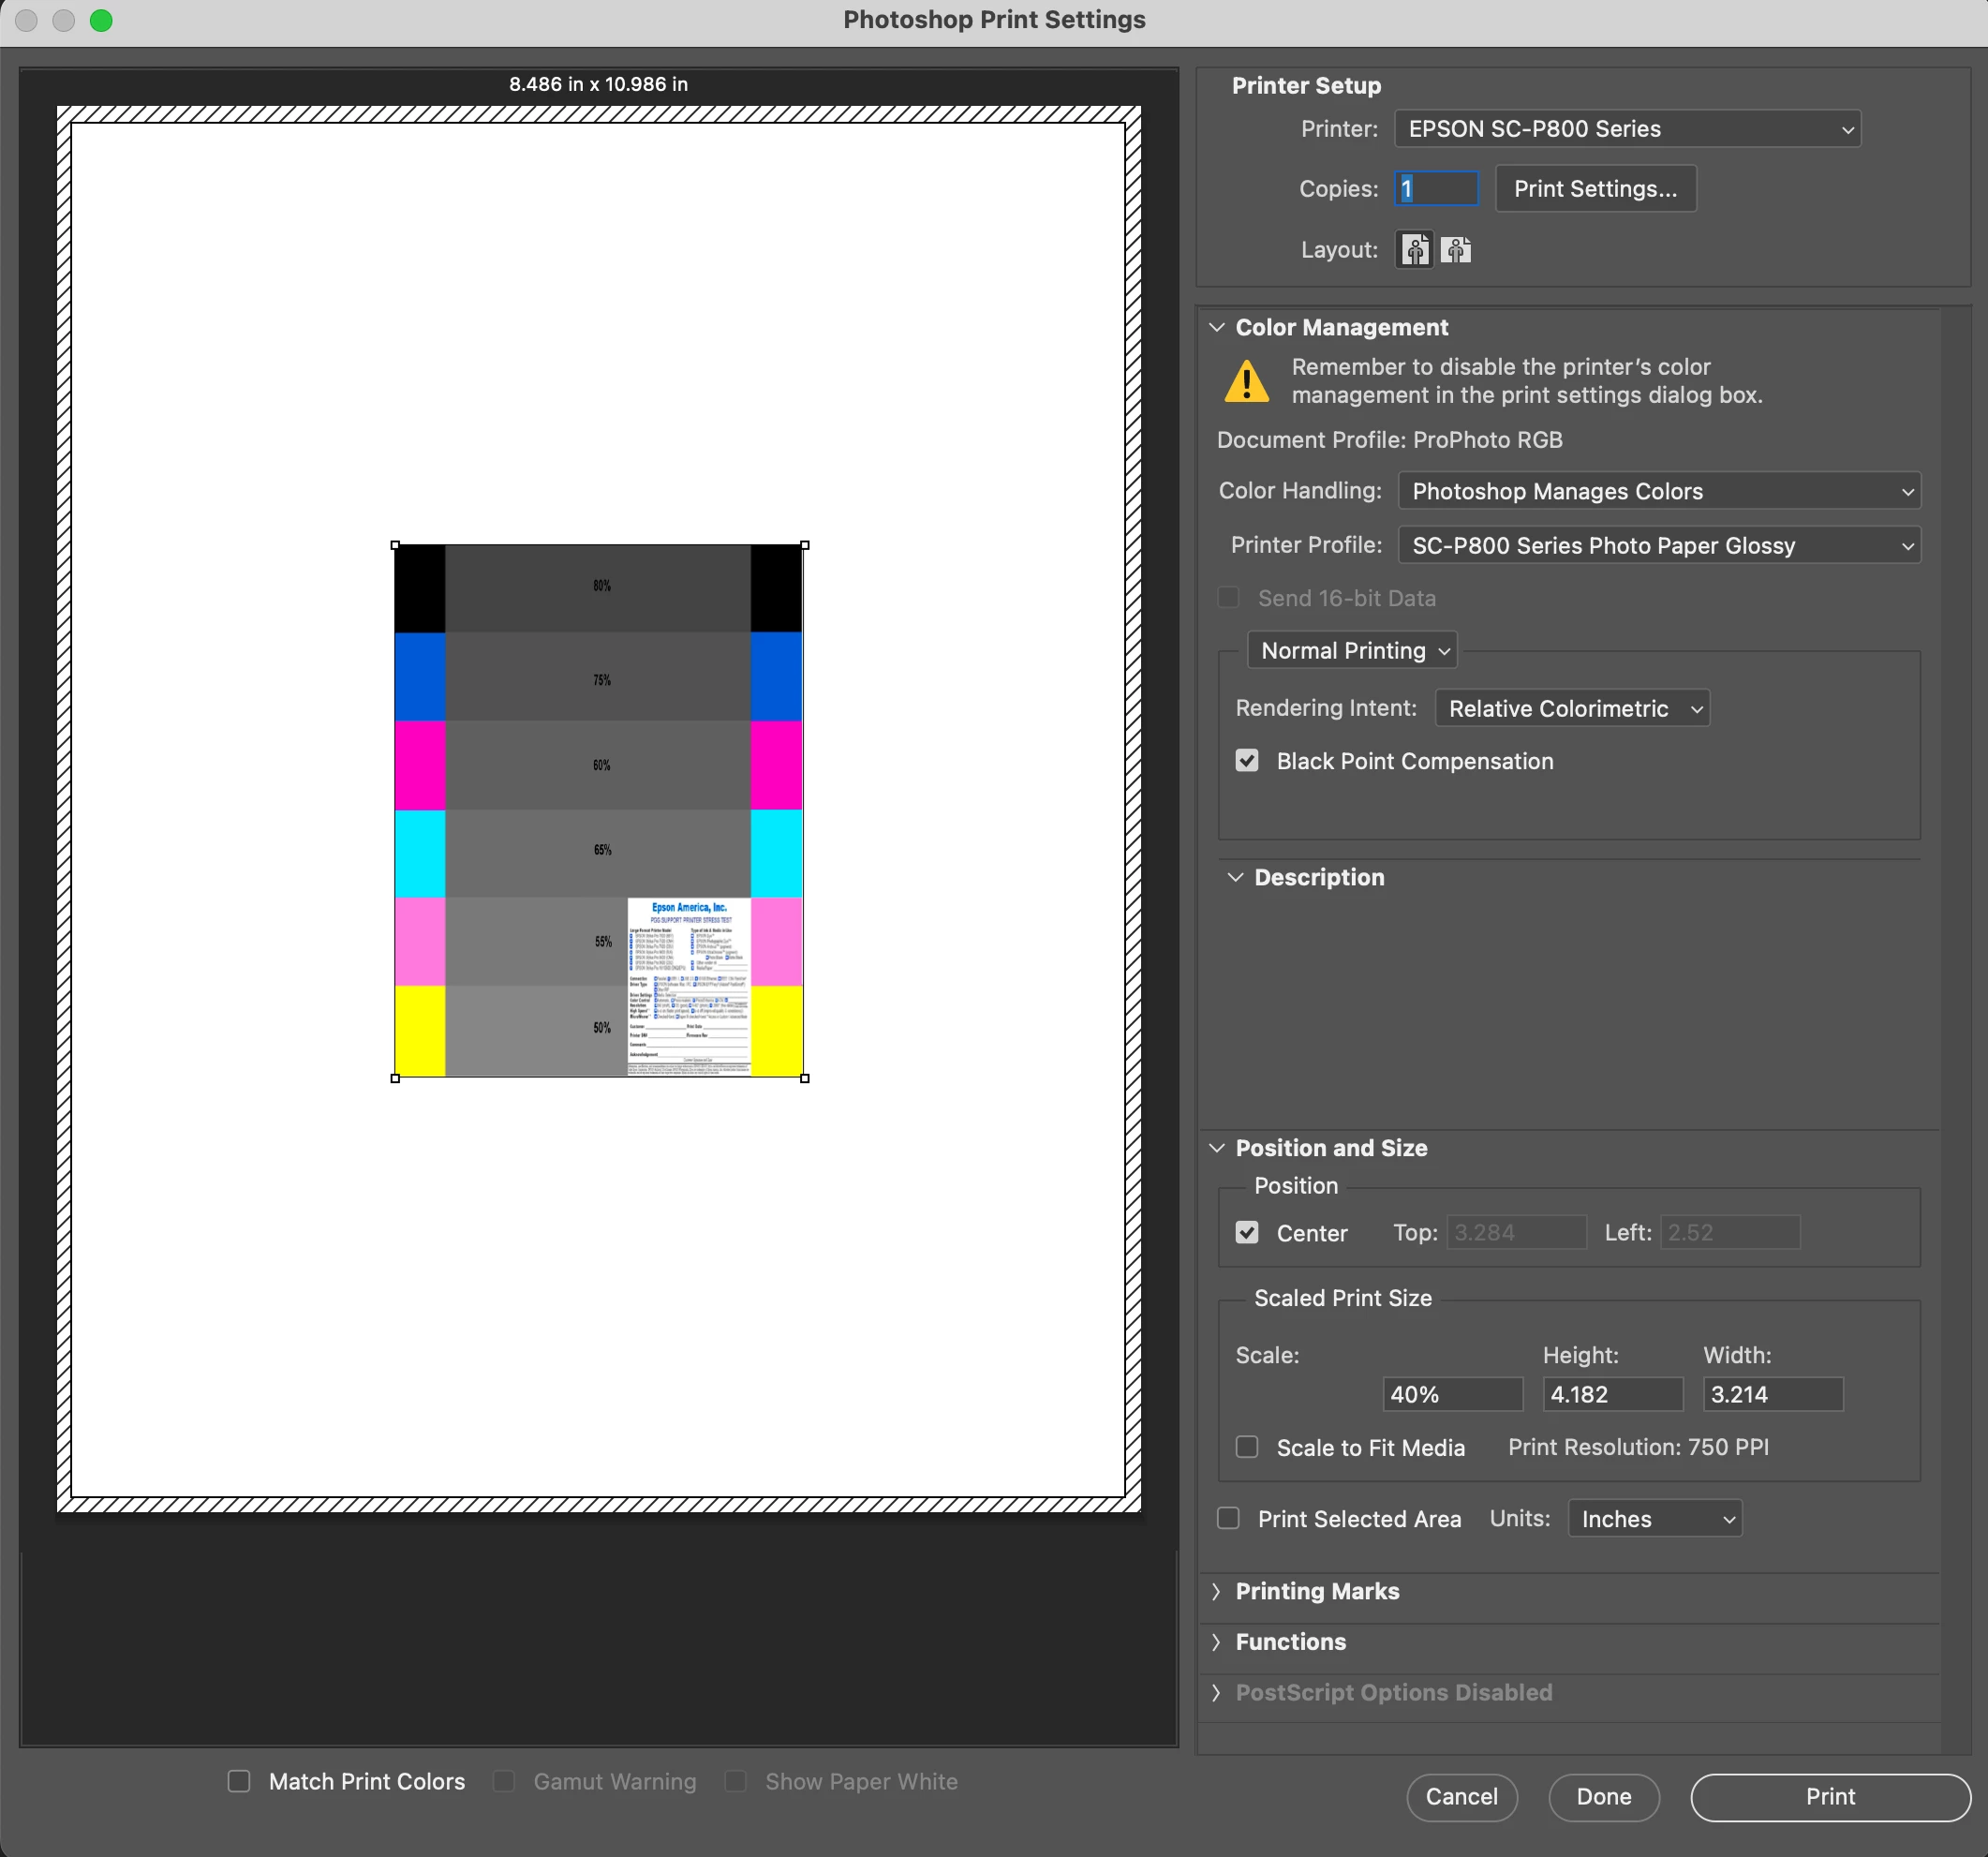Click bottom-right resize handle of image preview

pos(804,1078)
